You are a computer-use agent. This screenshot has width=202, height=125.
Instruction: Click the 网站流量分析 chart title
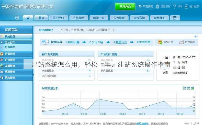(x=50, y=88)
